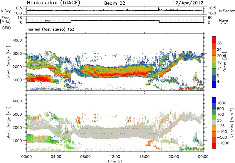Click the blue bottom swatch of Power colorbar
Screen dimensions: 235x163
pyautogui.click(x=214, y=85)
